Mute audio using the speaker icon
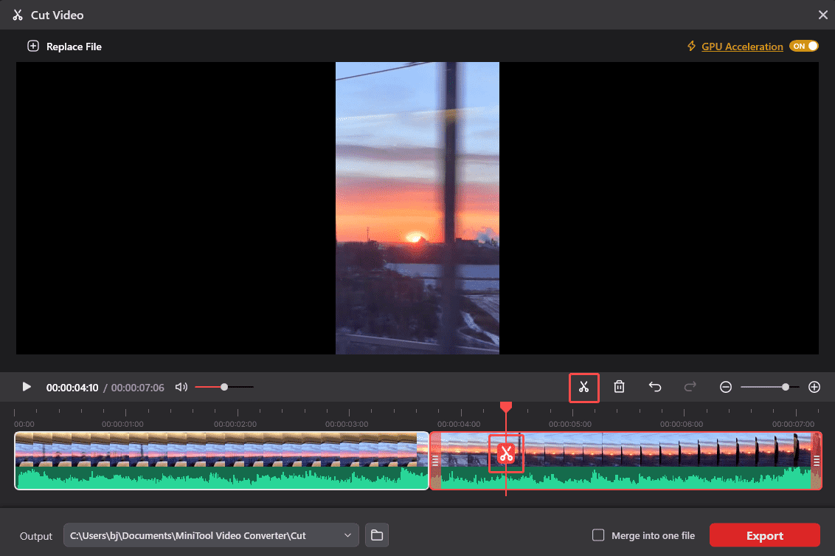 (x=181, y=387)
